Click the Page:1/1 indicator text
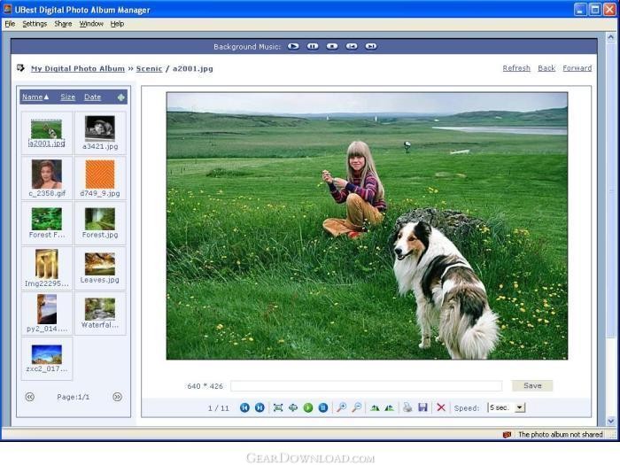Viewport: 620px width, 465px height. click(74, 397)
